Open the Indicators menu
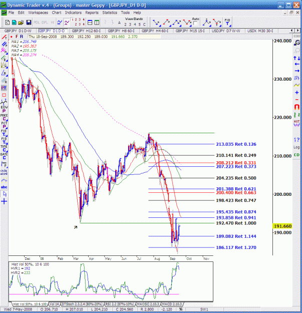302x313 pixels. [x=73, y=13]
